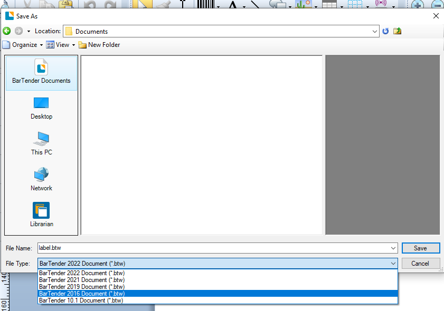Select Network in the sidebar

click(x=41, y=180)
